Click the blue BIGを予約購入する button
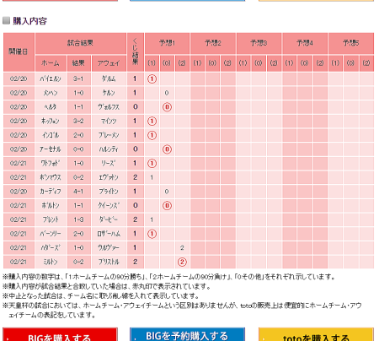The height and width of the screenshot is (341, 379). click(x=187, y=334)
